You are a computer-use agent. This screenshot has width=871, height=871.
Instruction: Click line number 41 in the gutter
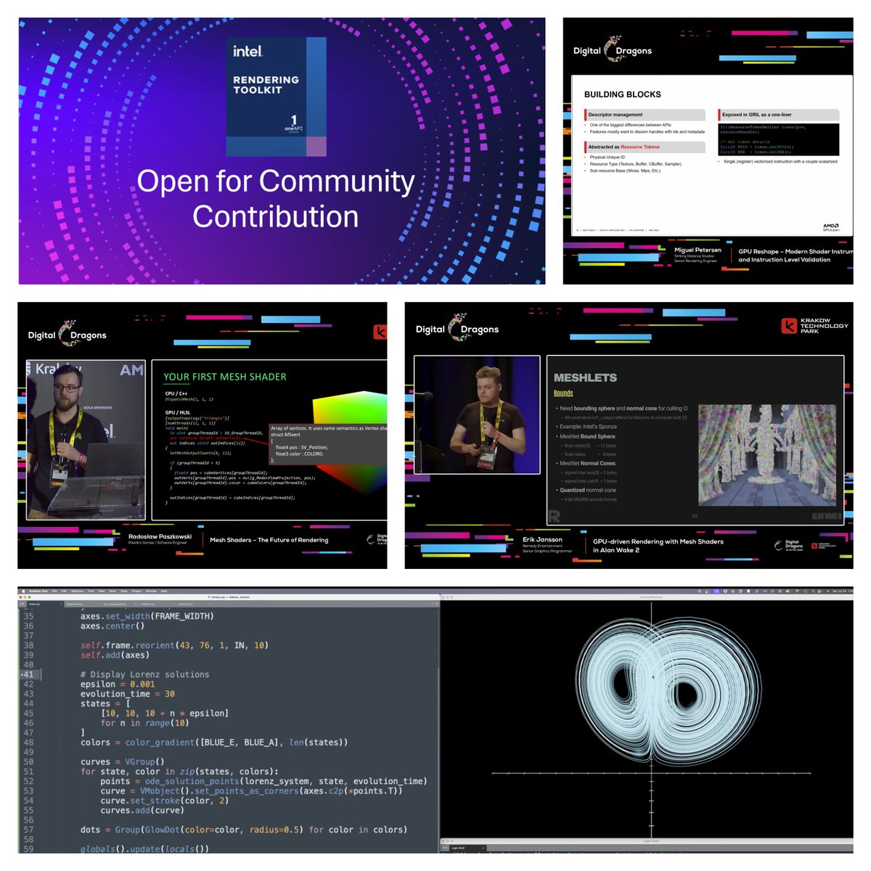coord(28,674)
